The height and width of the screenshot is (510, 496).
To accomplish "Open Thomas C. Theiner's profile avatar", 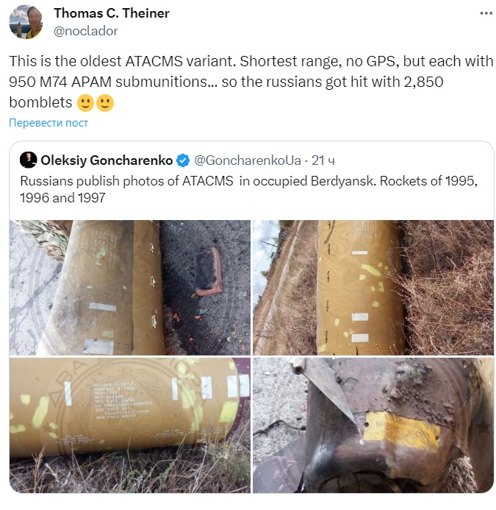I will 26,22.
